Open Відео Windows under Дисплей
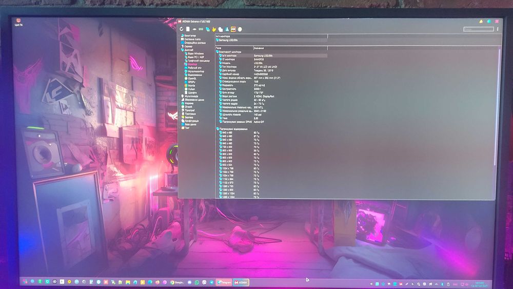 click(194, 54)
